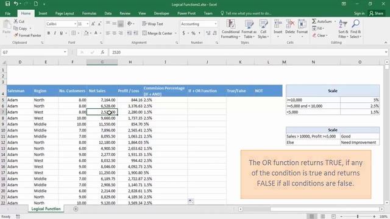This screenshot has width=390, height=219.
Task: Open the File tab
Action: pyautogui.click(x=8, y=13)
